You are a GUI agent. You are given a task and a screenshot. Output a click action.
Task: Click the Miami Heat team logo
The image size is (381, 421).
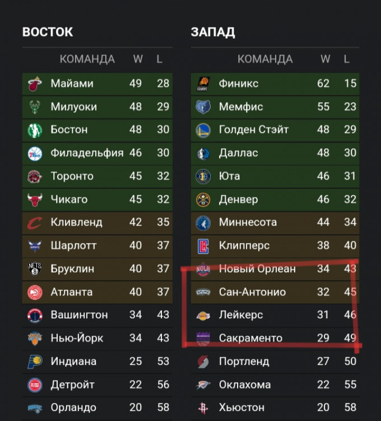[x=35, y=84]
